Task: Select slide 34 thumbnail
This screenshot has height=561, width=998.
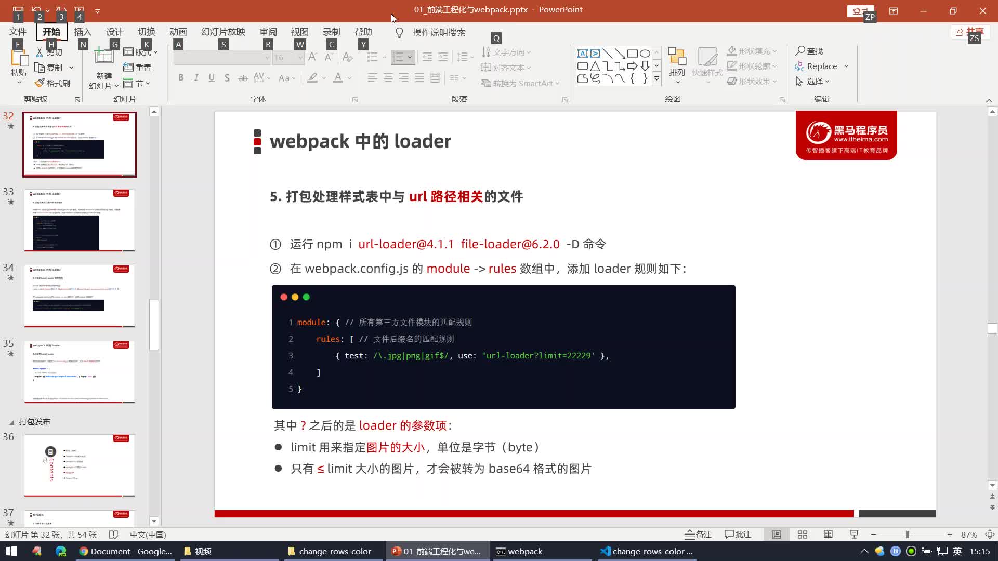Action: point(80,296)
